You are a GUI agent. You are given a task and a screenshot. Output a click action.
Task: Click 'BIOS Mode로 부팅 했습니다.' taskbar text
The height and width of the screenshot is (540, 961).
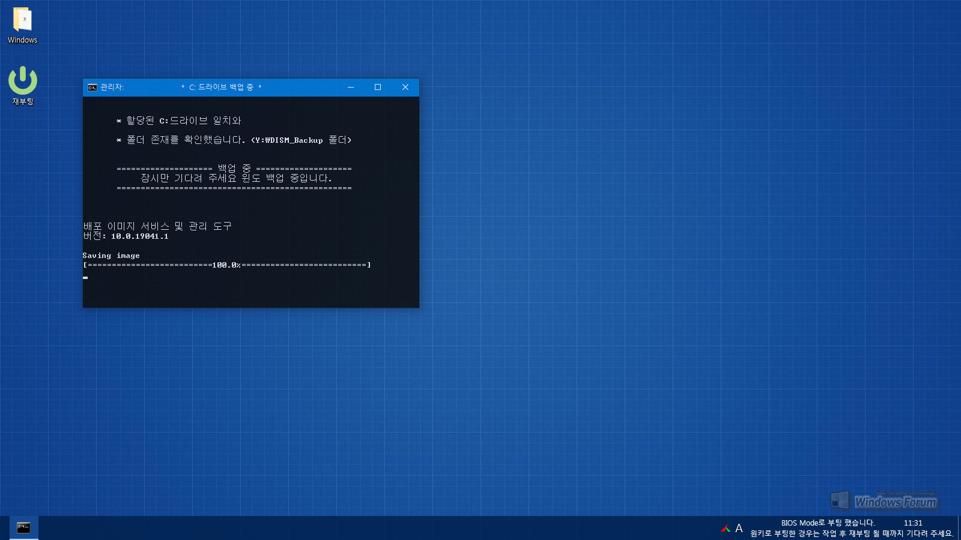click(828, 523)
